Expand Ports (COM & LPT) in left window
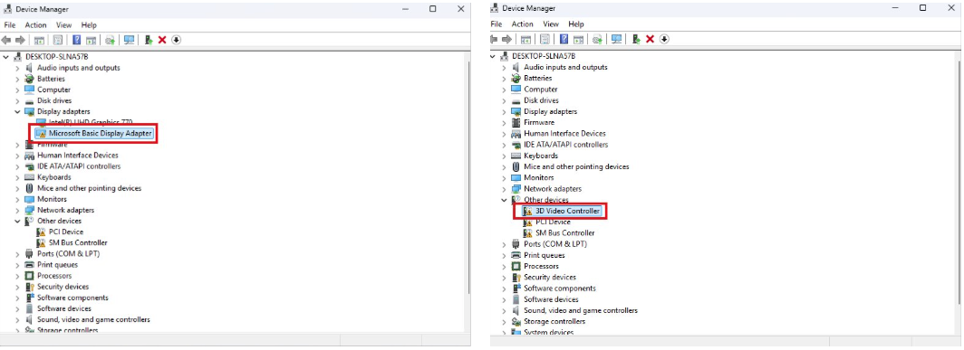 point(17,253)
